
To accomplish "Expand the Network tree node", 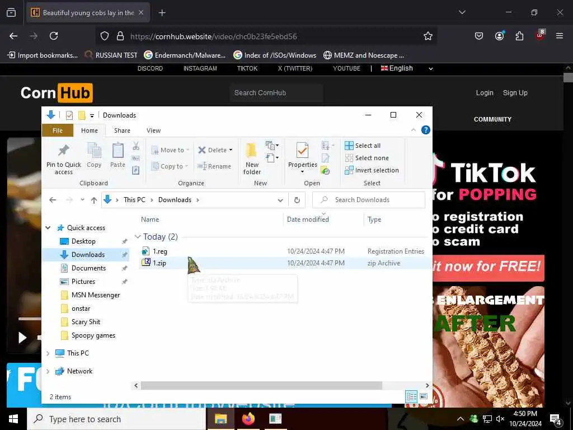I will (48, 371).
